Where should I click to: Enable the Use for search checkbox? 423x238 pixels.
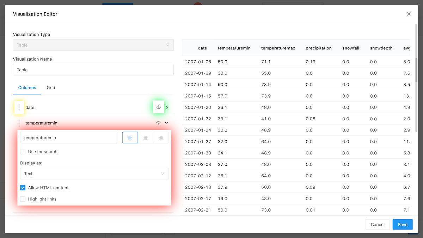(x=23, y=152)
